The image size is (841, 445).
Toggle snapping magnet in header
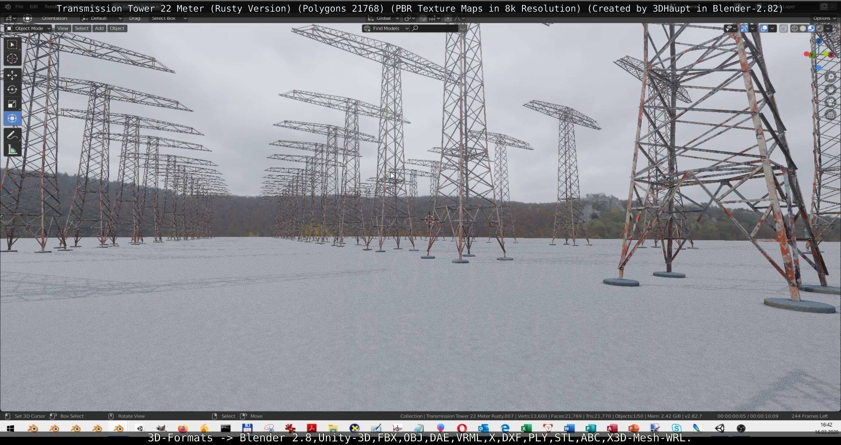point(423,18)
